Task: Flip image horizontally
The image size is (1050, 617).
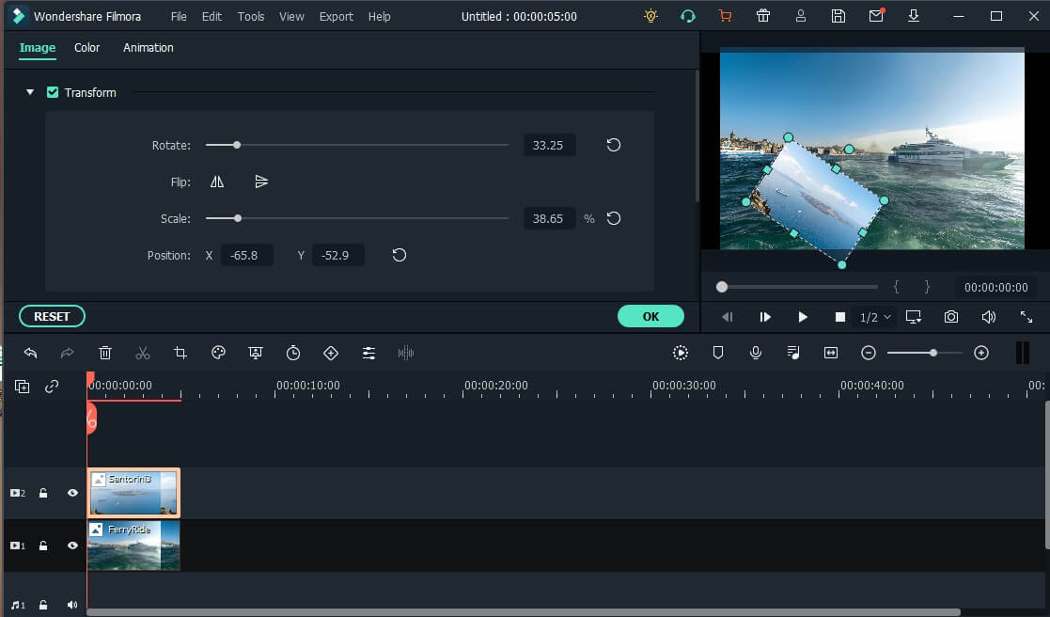Action: pyautogui.click(x=217, y=182)
